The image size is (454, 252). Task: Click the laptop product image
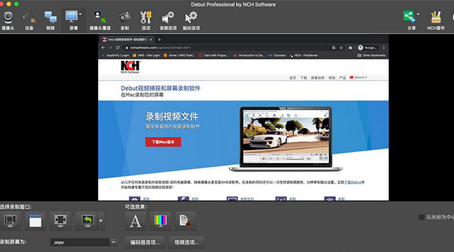coord(286,139)
